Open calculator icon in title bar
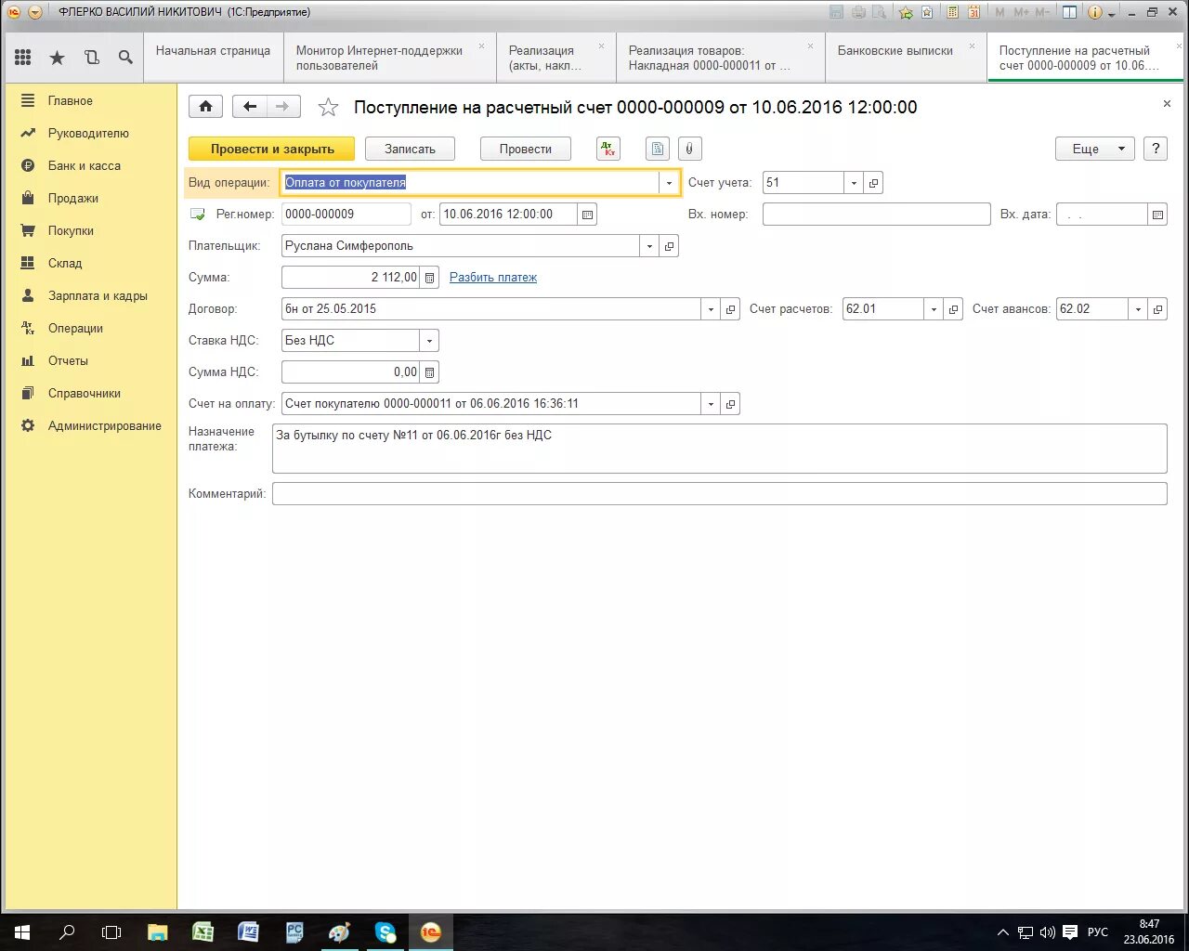The image size is (1189, 951). [x=951, y=12]
